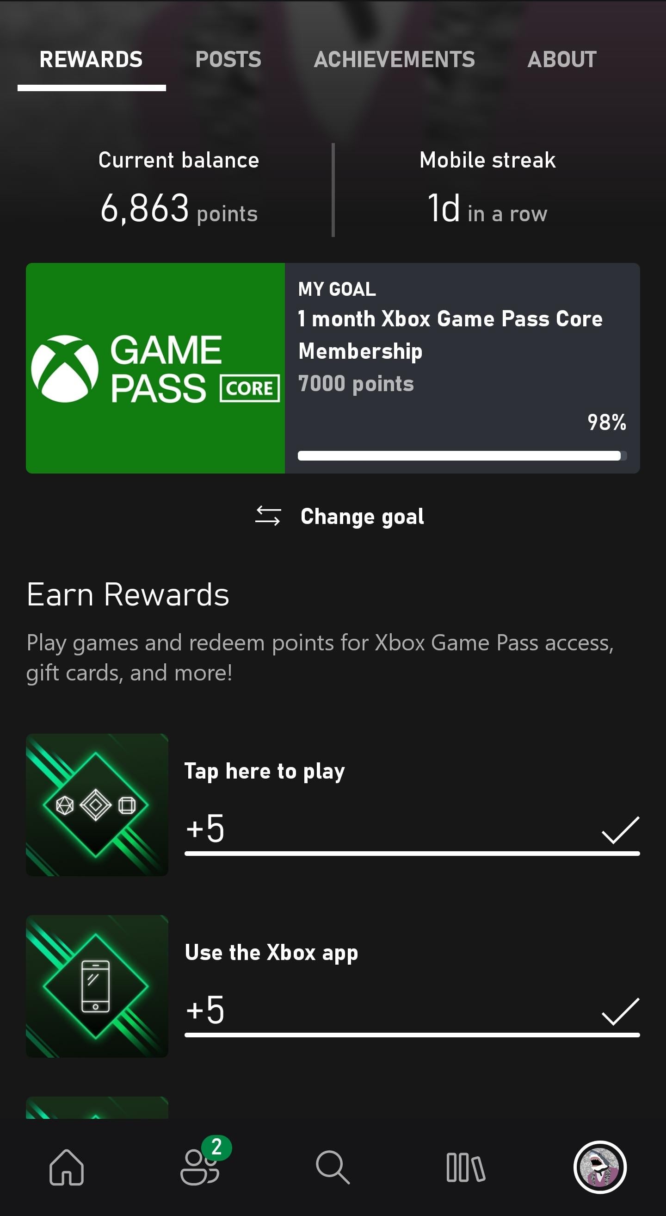Tap the dice game reward icon
Screen dimensions: 666x1216
[97, 804]
